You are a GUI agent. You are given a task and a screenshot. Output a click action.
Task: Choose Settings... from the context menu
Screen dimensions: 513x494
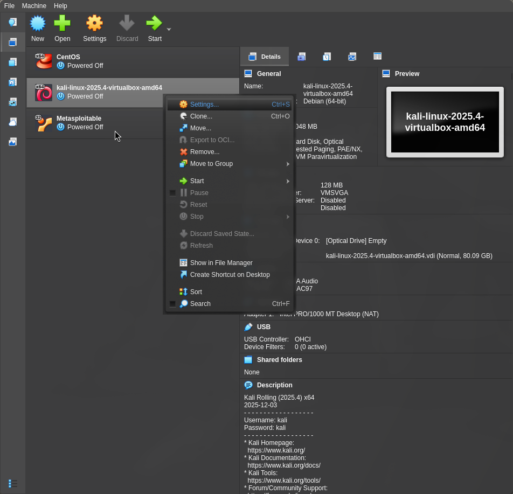click(x=230, y=105)
